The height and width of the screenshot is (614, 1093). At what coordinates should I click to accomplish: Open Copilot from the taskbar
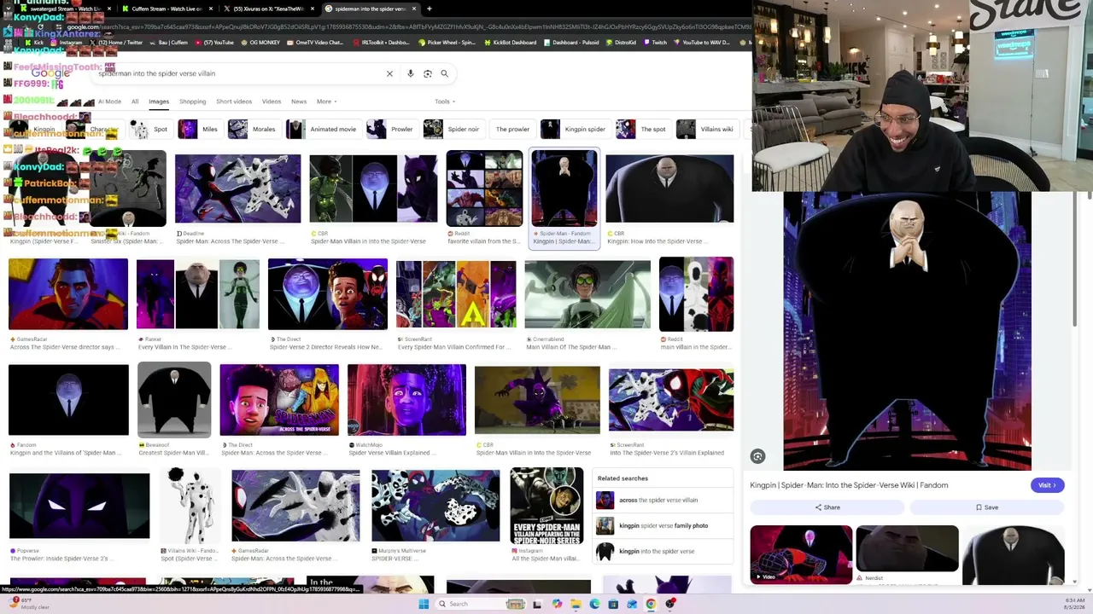(557, 604)
